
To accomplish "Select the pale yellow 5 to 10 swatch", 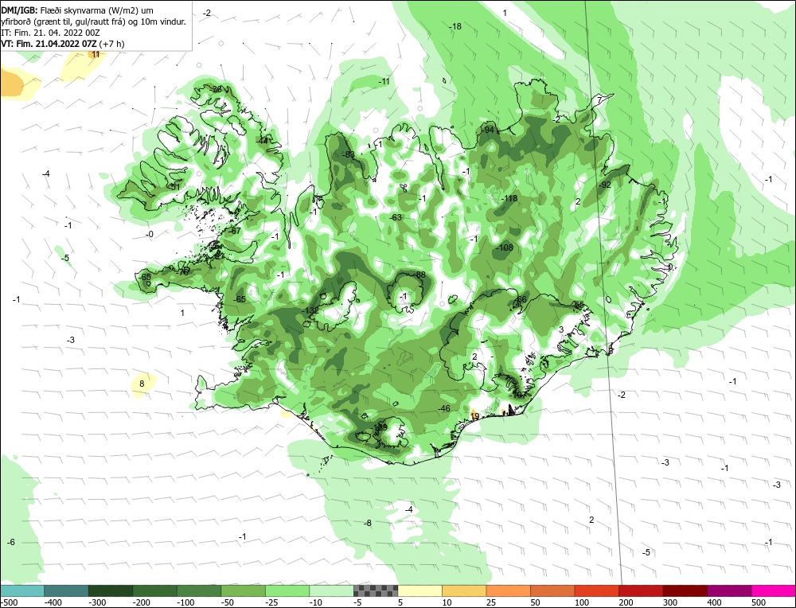I will tap(419, 590).
